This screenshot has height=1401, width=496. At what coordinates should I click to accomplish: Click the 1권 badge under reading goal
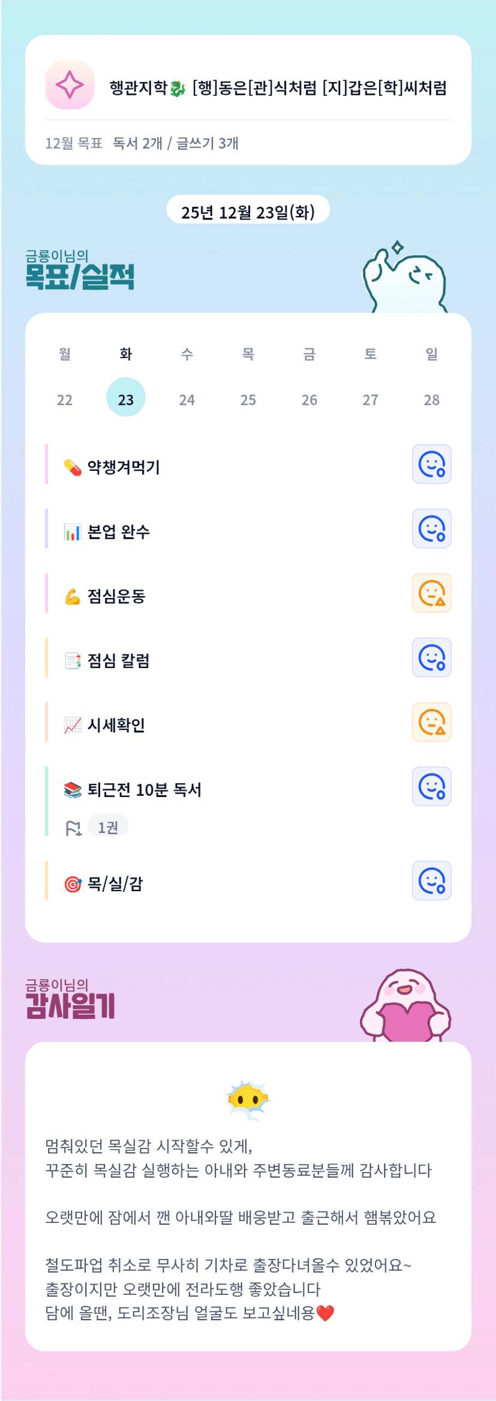point(108,827)
